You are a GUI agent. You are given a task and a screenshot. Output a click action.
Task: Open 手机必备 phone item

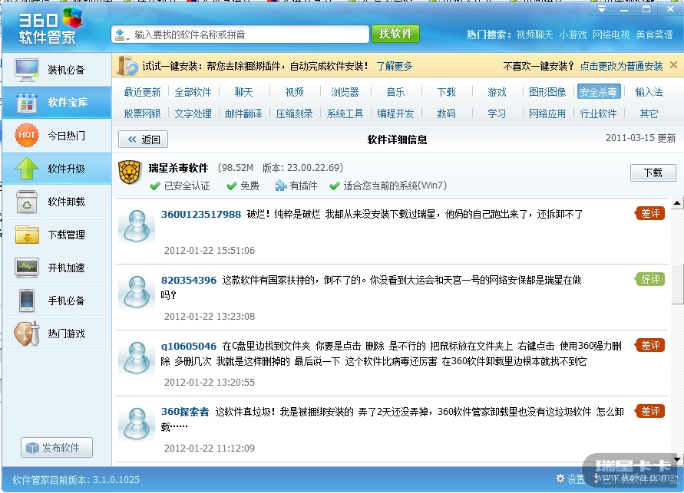click(x=57, y=301)
